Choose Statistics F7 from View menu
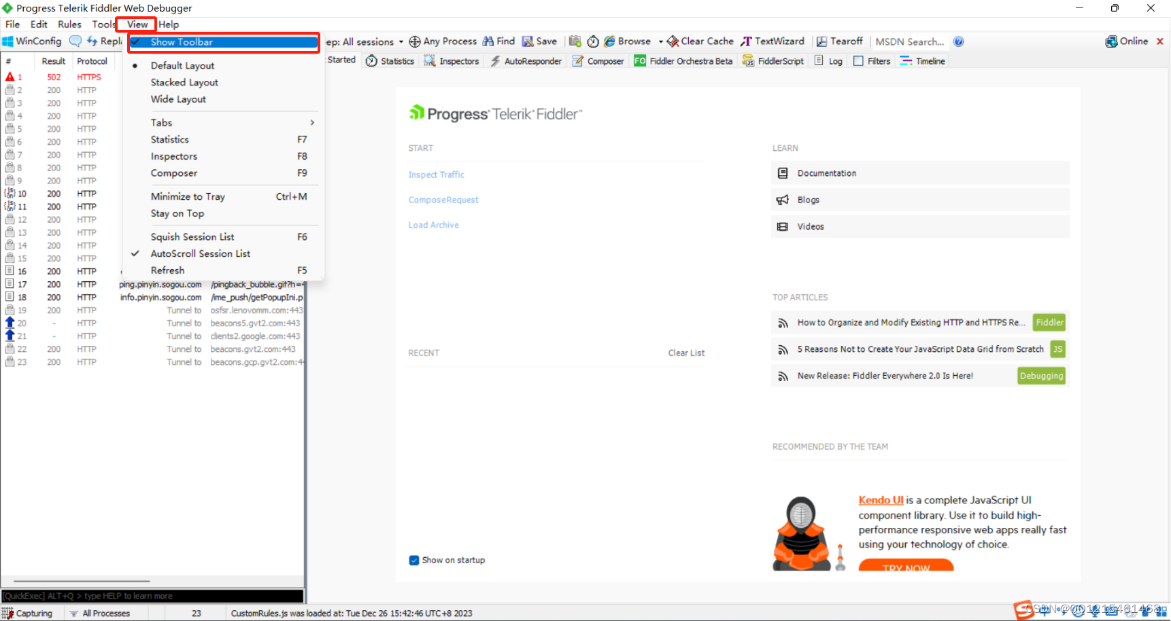The image size is (1171, 621). pyautogui.click(x=224, y=139)
